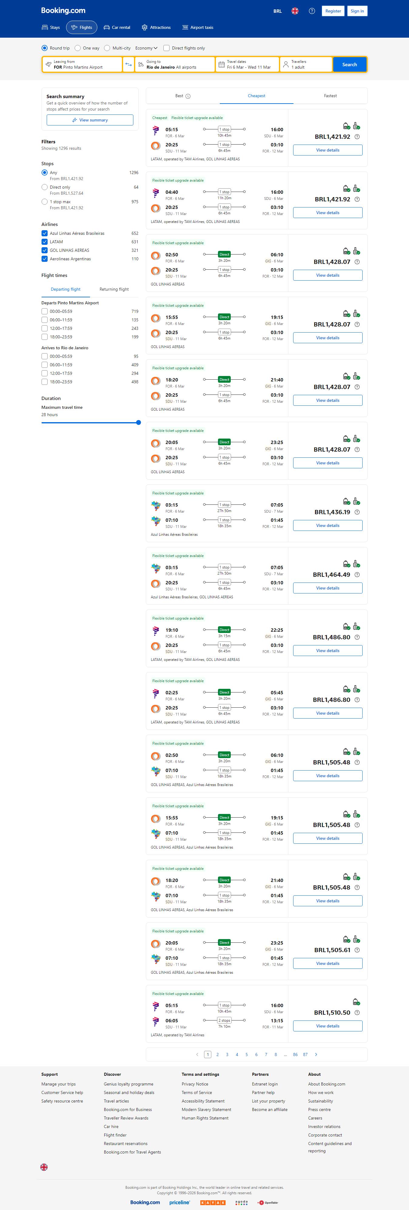Uncheck the LATAM airline filter
This screenshot has width=409, height=1210.
click(45, 242)
